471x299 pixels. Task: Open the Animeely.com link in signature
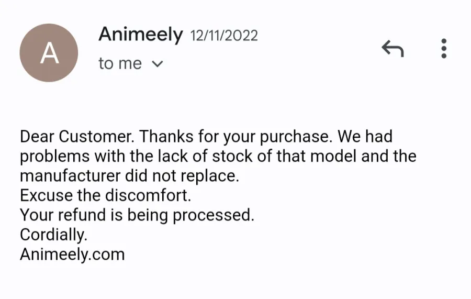pyautogui.click(x=72, y=254)
